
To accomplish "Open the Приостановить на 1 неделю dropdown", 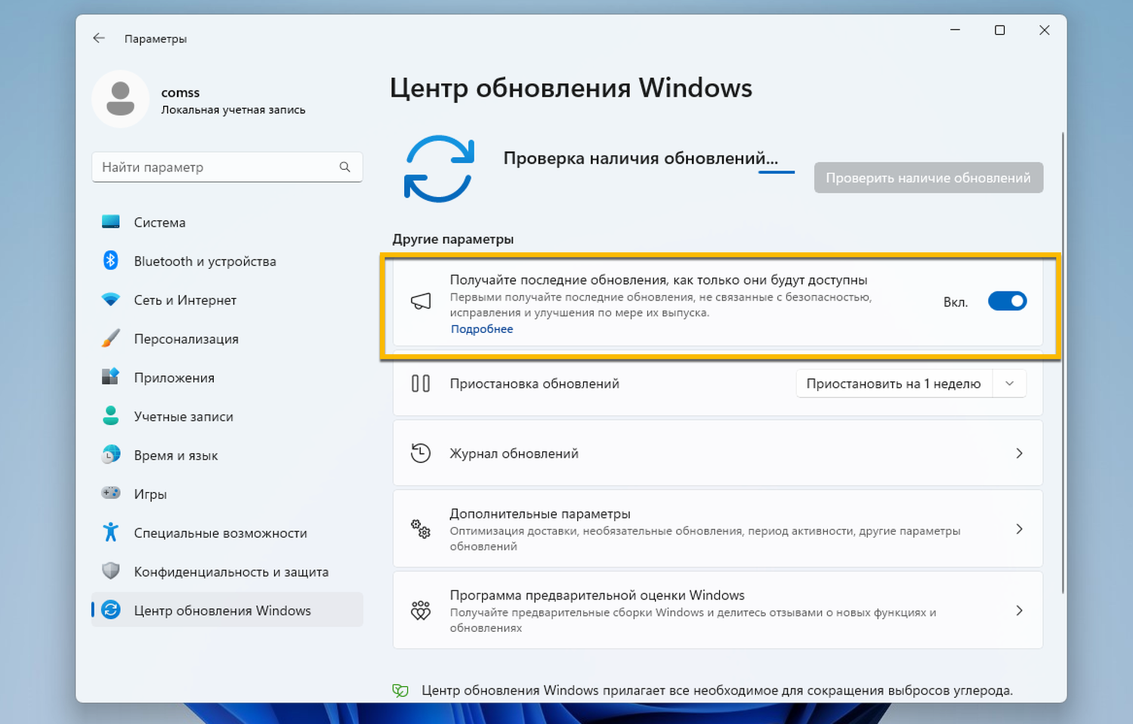I will (911, 384).
